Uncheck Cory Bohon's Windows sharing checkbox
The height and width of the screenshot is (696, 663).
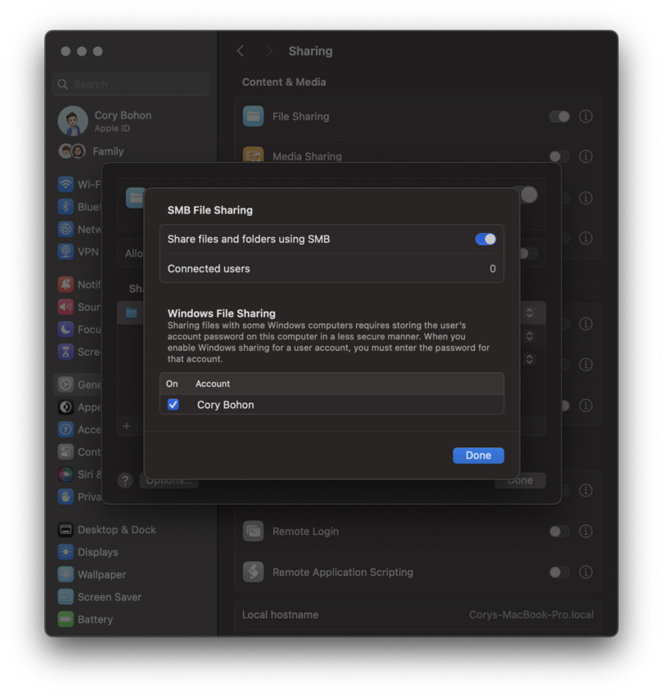point(173,404)
